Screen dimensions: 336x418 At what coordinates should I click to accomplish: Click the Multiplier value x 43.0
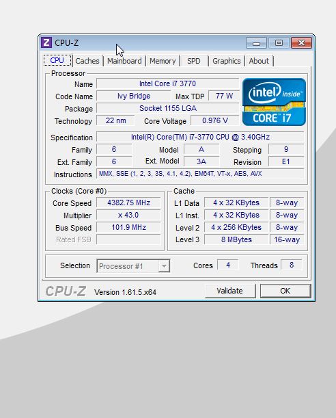(x=128, y=215)
